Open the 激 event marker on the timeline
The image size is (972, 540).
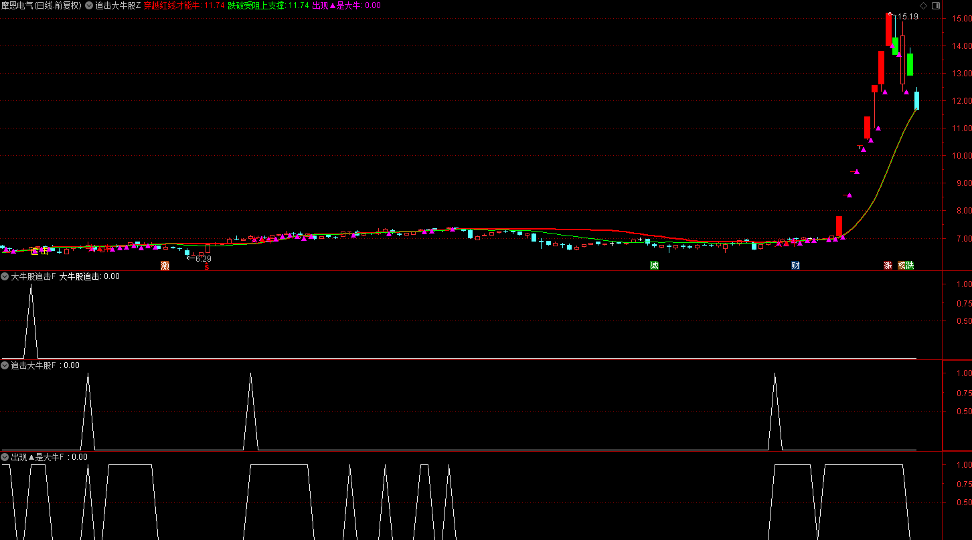[165, 266]
